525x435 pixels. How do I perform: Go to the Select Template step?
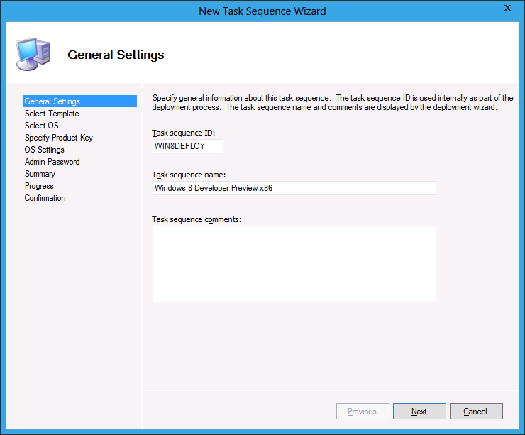click(x=52, y=114)
